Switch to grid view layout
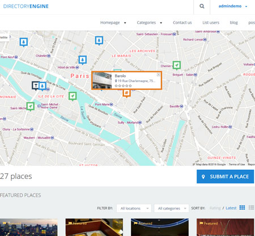The width and height of the screenshot is (255, 236). tap(242, 208)
